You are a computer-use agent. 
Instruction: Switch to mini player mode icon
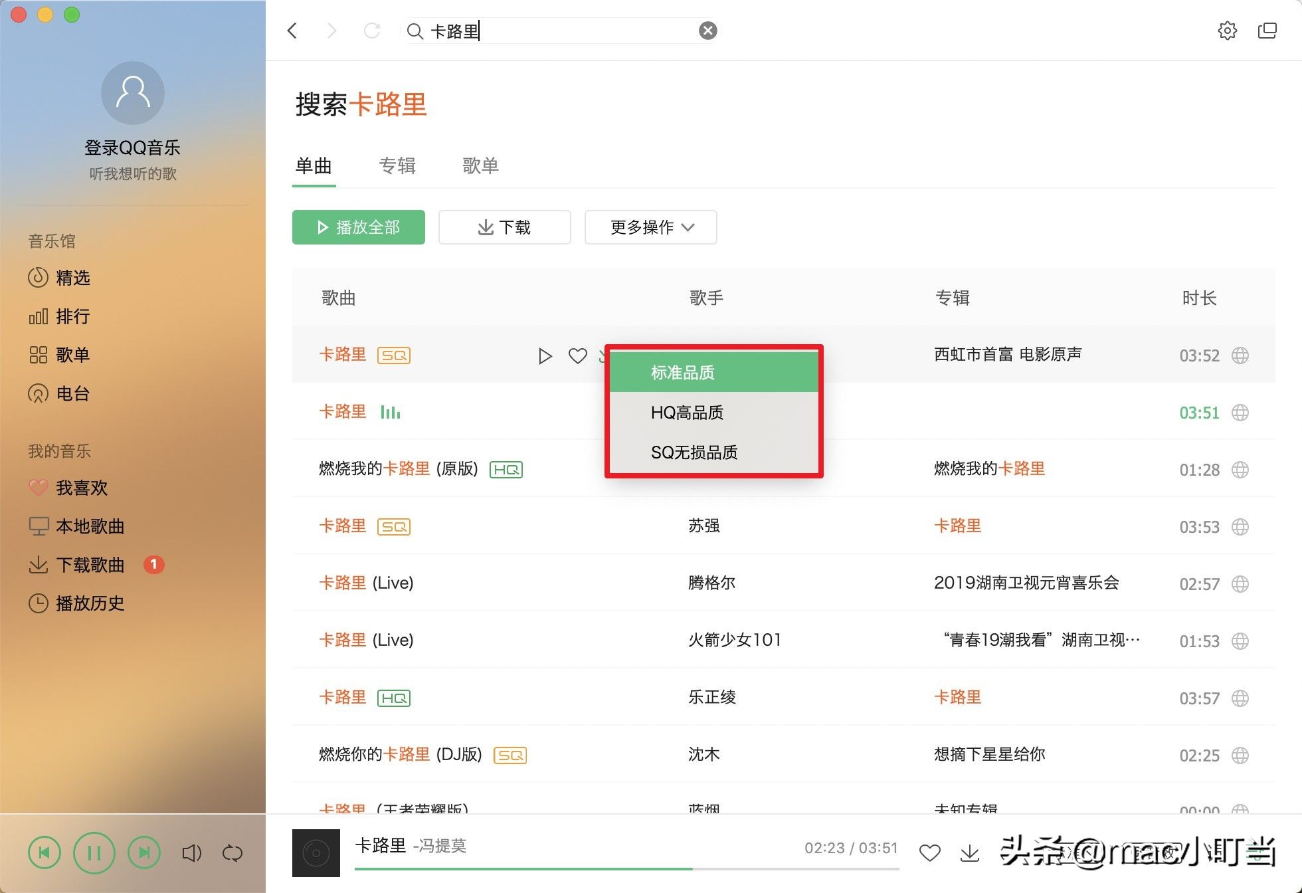pyautogui.click(x=1267, y=31)
